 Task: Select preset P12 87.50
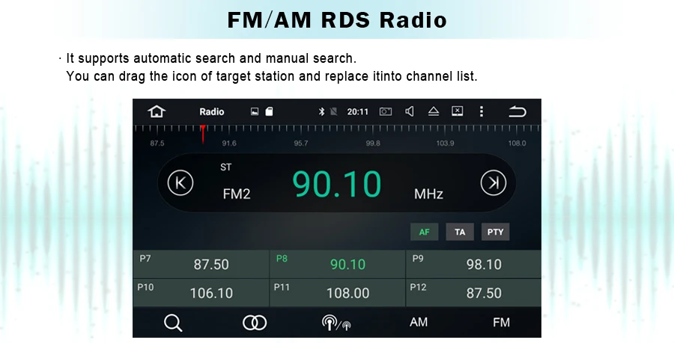(473, 293)
